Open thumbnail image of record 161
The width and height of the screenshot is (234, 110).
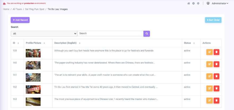(x=33, y=77)
